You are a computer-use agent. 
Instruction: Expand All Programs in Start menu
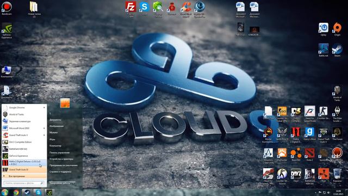[24, 176]
